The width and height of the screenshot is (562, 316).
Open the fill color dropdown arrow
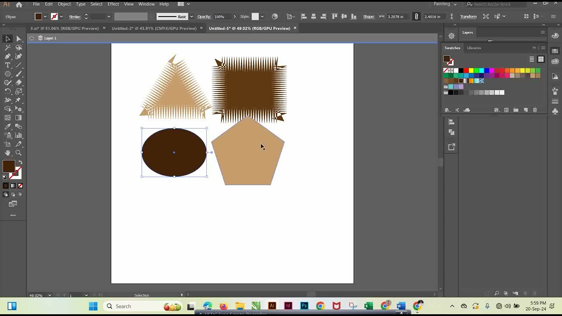[x=45, y=17]
